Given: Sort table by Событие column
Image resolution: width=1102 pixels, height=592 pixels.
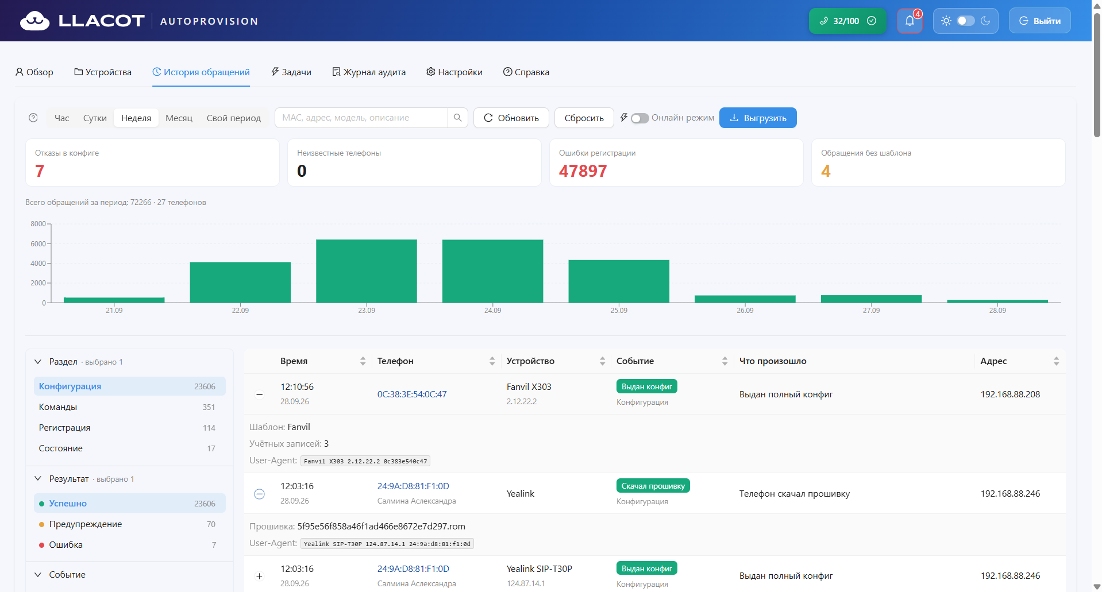Looking at the screenshot, I should [x=725, y=361].
